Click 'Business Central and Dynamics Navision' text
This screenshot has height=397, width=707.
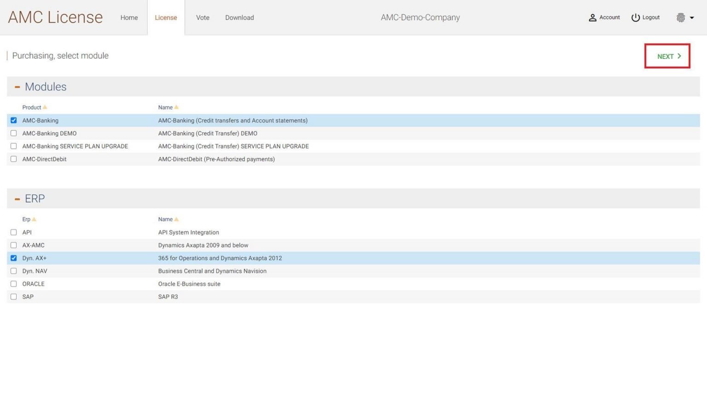212,271
